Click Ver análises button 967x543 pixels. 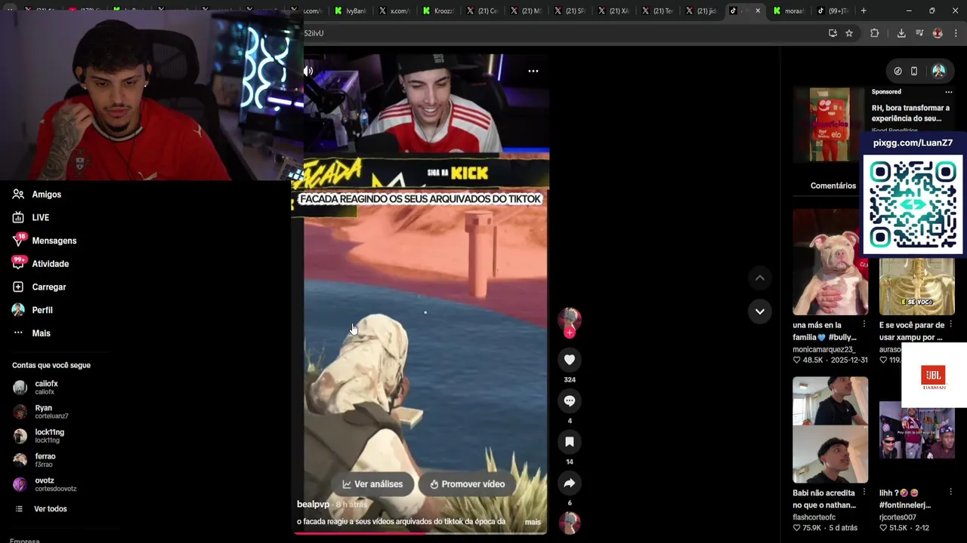(x=372, y=484)
